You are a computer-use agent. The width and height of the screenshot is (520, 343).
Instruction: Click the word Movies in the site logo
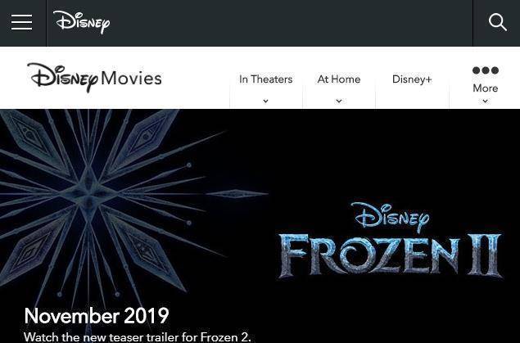[x=131, y=79]
